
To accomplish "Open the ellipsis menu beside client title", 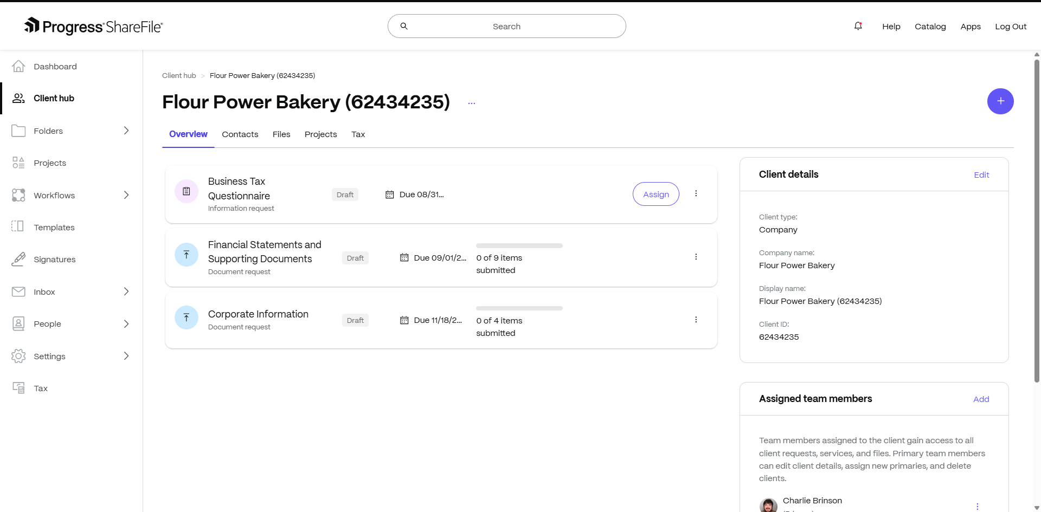I will pyautogui.click(x=471, y=103).
